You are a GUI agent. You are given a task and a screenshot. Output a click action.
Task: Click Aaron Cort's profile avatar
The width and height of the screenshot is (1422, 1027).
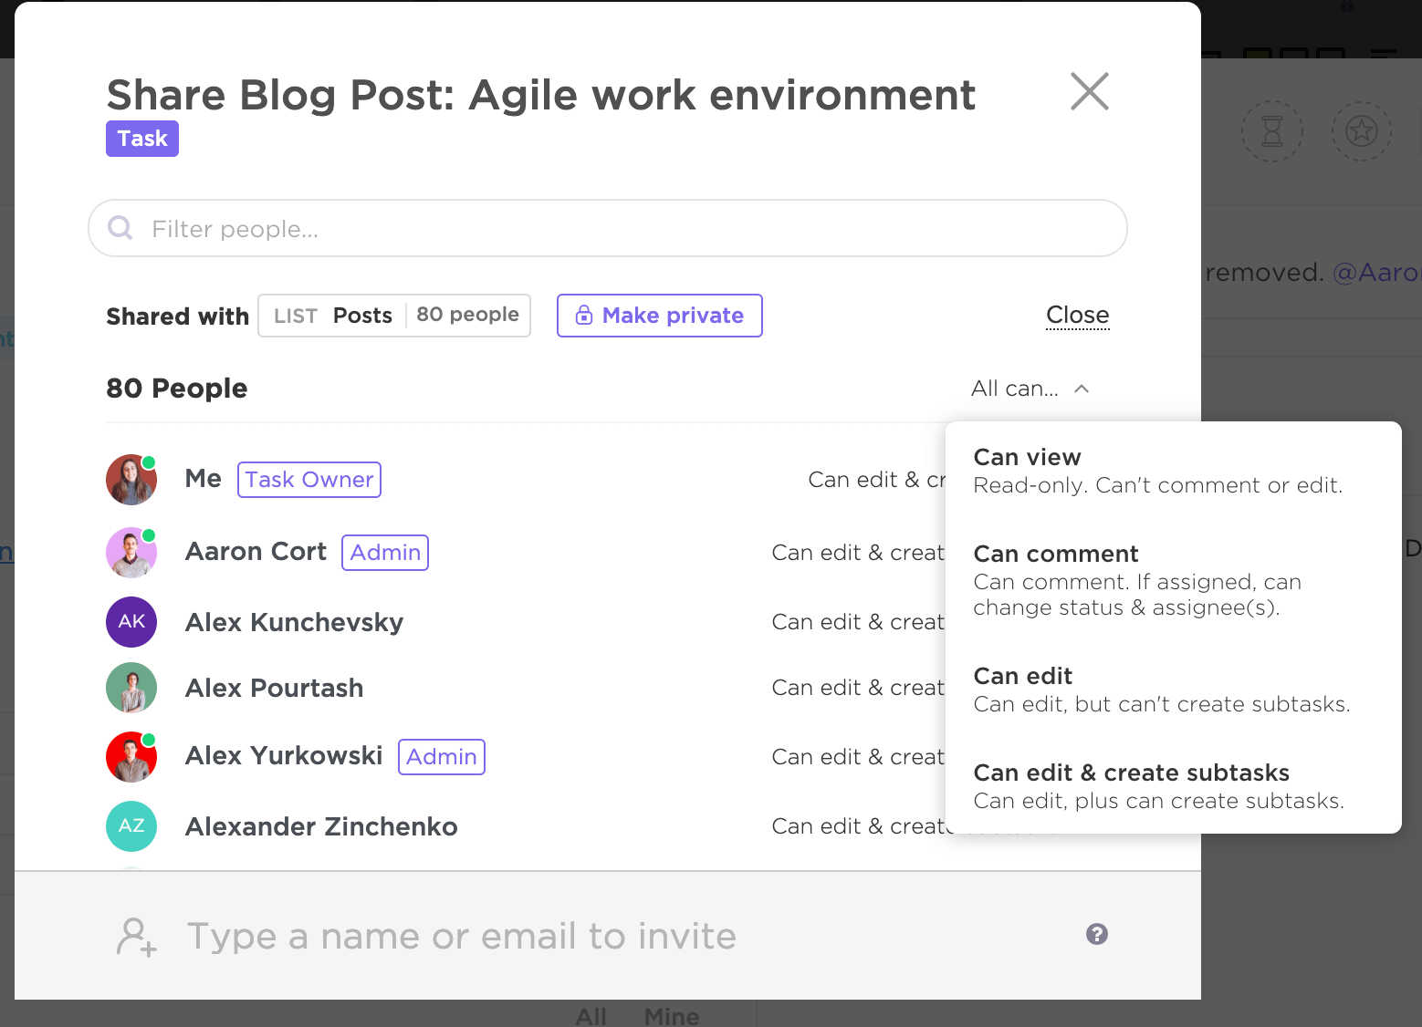click(x=131, y=553)
